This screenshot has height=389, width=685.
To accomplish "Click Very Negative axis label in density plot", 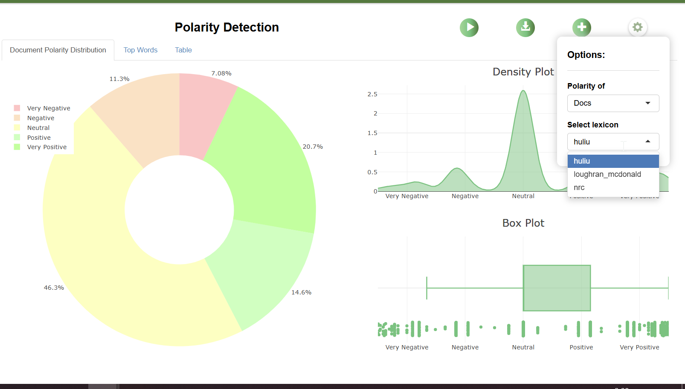I will (x=407, y=196).
